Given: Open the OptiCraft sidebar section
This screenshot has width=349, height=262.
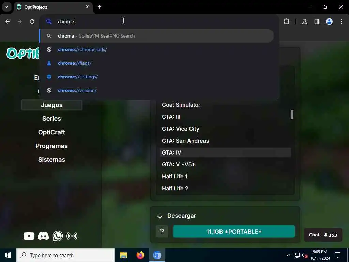Looking at the screenshot, I should click(x=52, y=132).
